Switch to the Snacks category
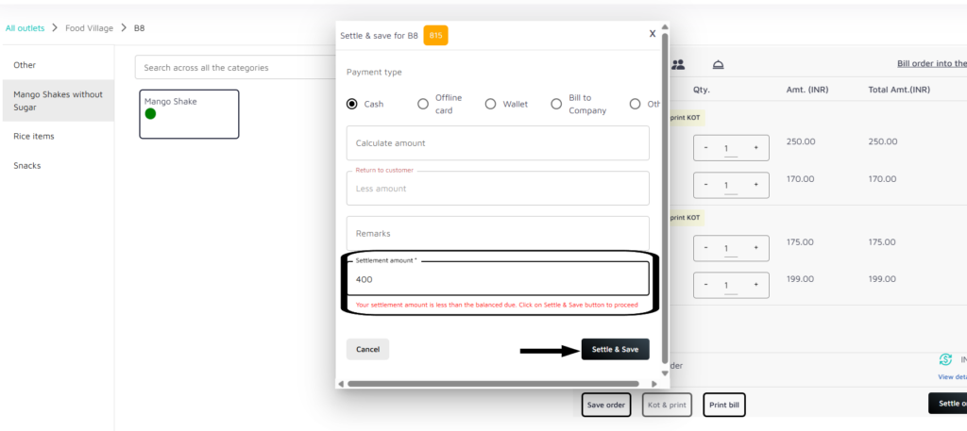The image size is (967, 431). (26, 165)
